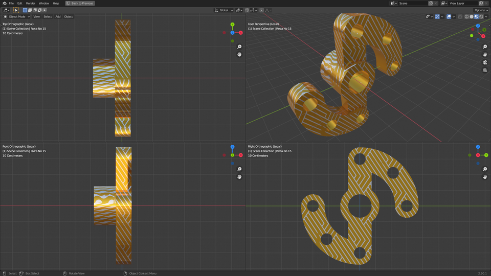Click zoom icon in User Perspective view
The image size is (491, 276).
pyautogui.click(x=485, y=47)
